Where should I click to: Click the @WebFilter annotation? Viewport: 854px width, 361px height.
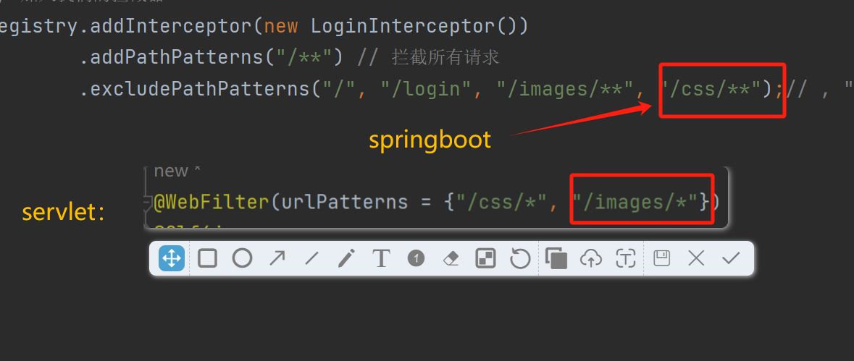point(212,202)
